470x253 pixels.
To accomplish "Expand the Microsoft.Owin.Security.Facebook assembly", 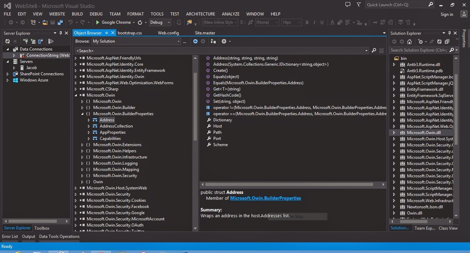I will point(76,206).
